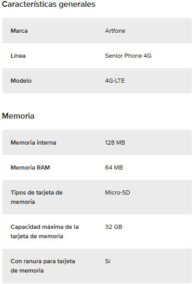Click the Características generales heading
The height and width of the screenshot is (284, 192).
48,4
